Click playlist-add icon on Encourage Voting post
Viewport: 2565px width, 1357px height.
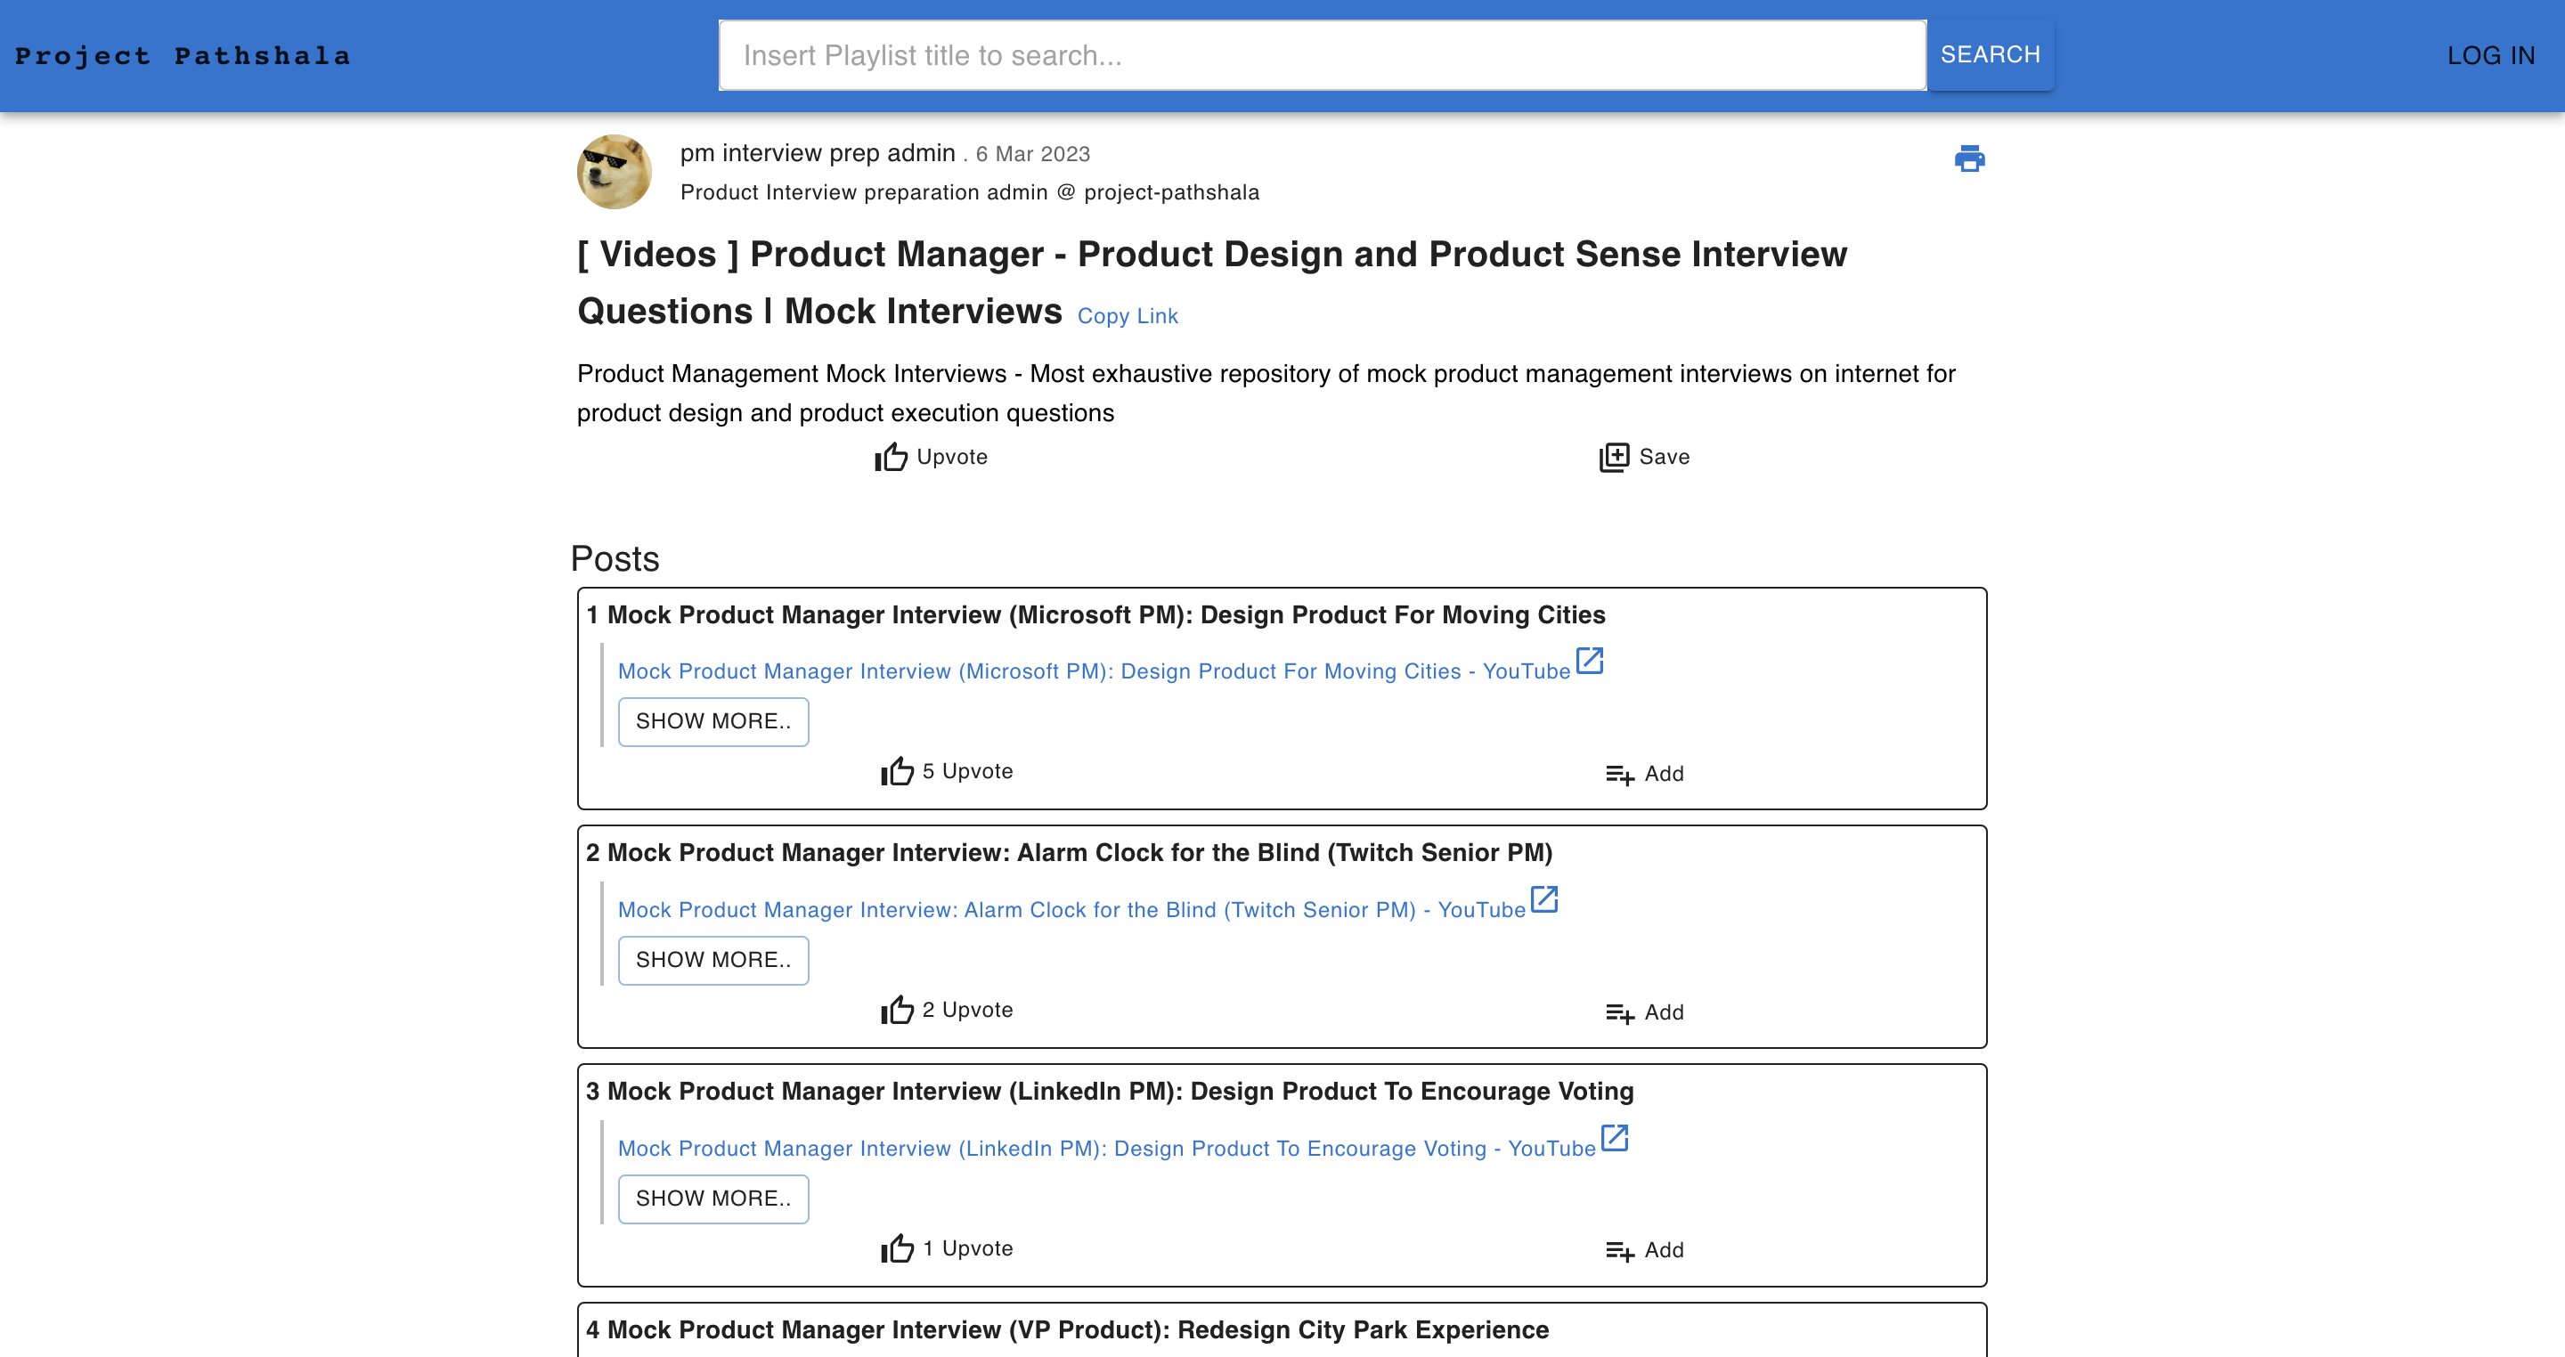(1619, 1251)
